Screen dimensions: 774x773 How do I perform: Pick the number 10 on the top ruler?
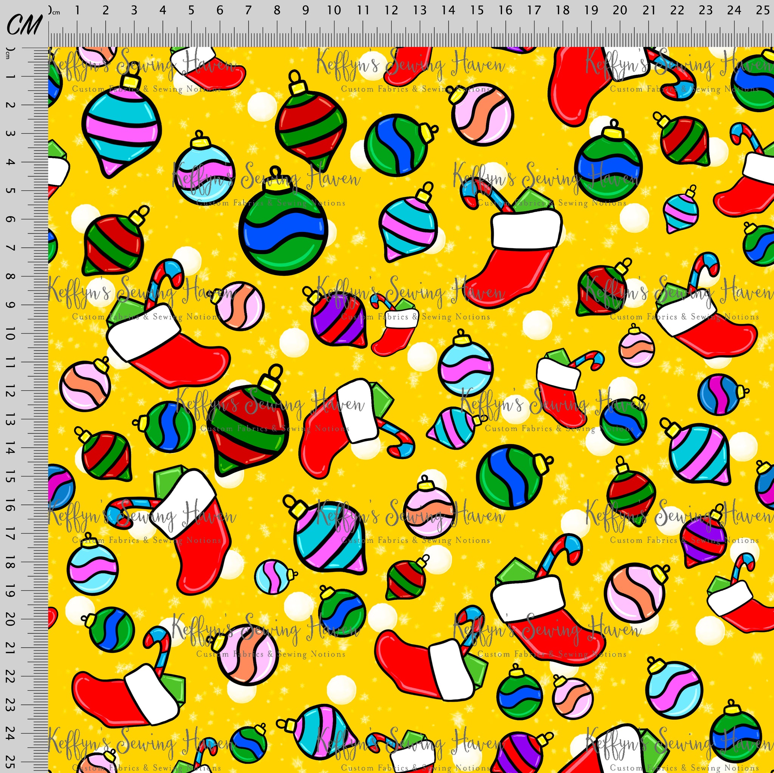tap(334, 10)
